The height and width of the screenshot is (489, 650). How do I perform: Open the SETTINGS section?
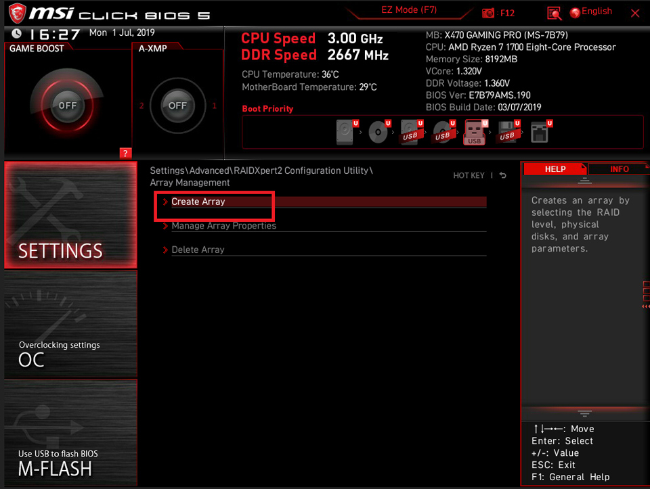click(x=70, y=214)
